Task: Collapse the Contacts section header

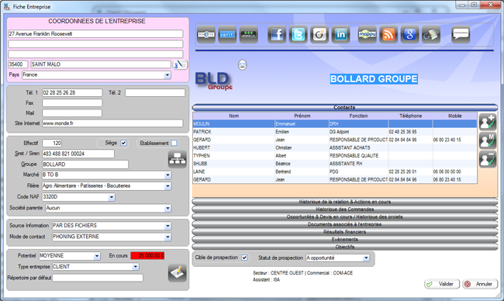Action: pos(345,107)
